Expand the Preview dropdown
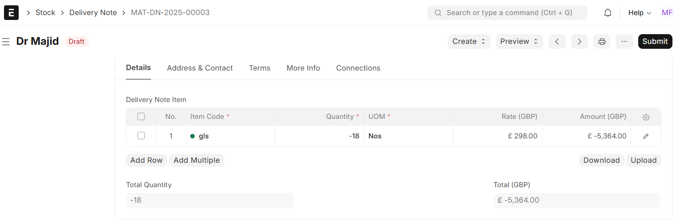 pos(519,42)
